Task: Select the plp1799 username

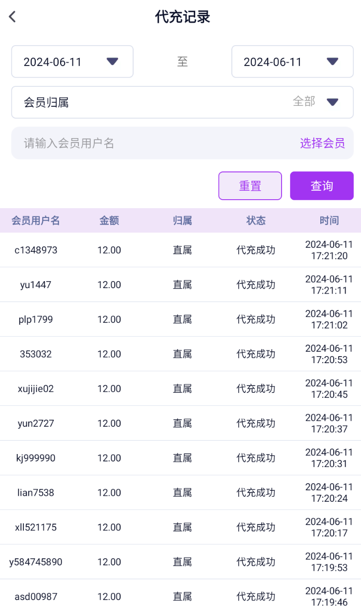Action: point(36,319)
